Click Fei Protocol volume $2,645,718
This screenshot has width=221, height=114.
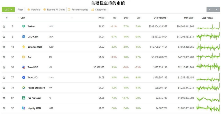pyautogui.click(x=162, y=98)
